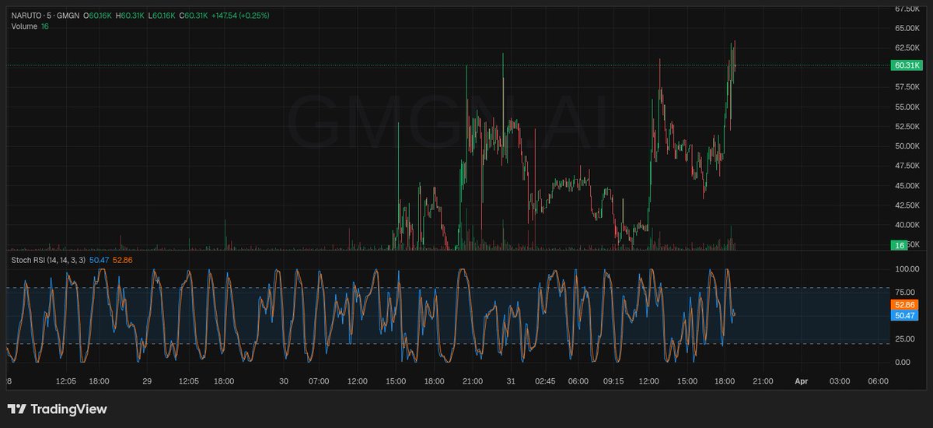933x428 pixels.
Task: Click the 03:00 time axis label after Apr
Action: [x=840, y=381]
